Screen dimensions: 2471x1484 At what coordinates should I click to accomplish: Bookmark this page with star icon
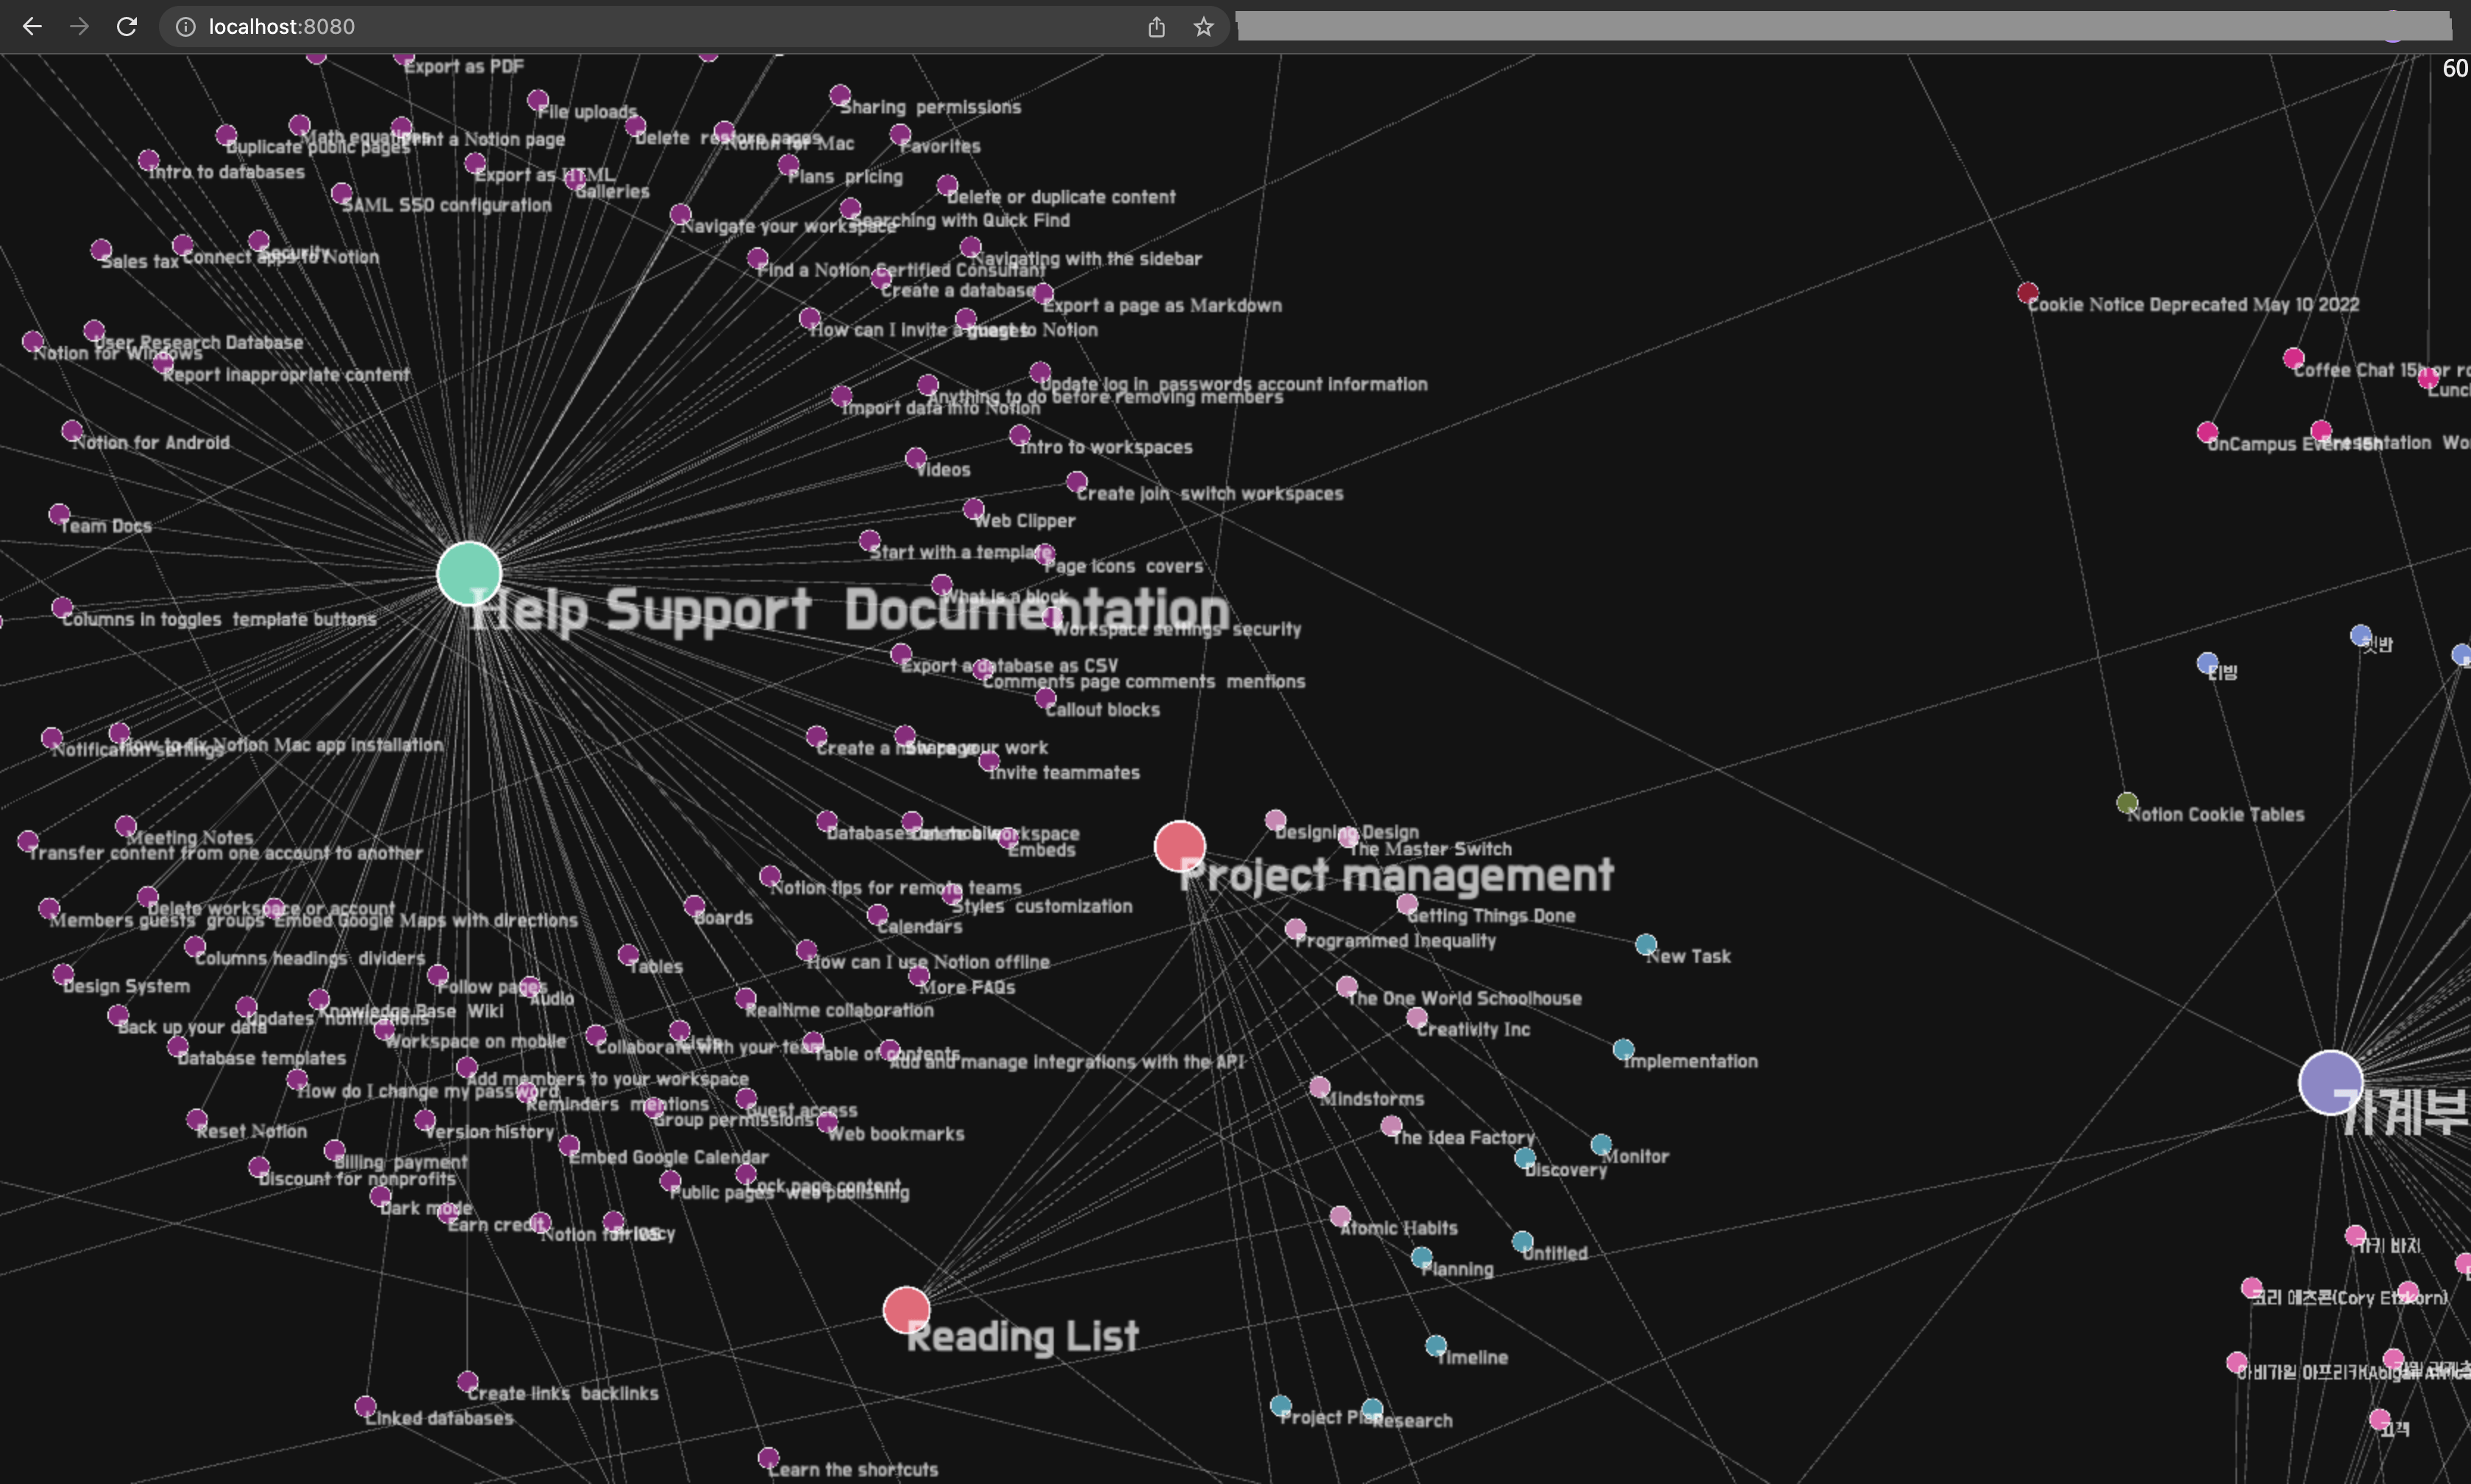(x=1204, y=27)
